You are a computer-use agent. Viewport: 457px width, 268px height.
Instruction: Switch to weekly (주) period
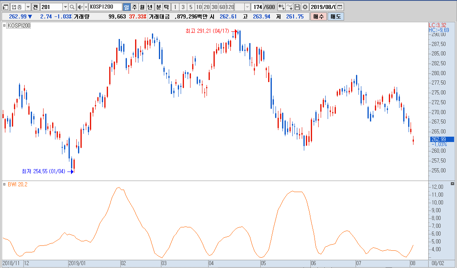coord(134,7)
